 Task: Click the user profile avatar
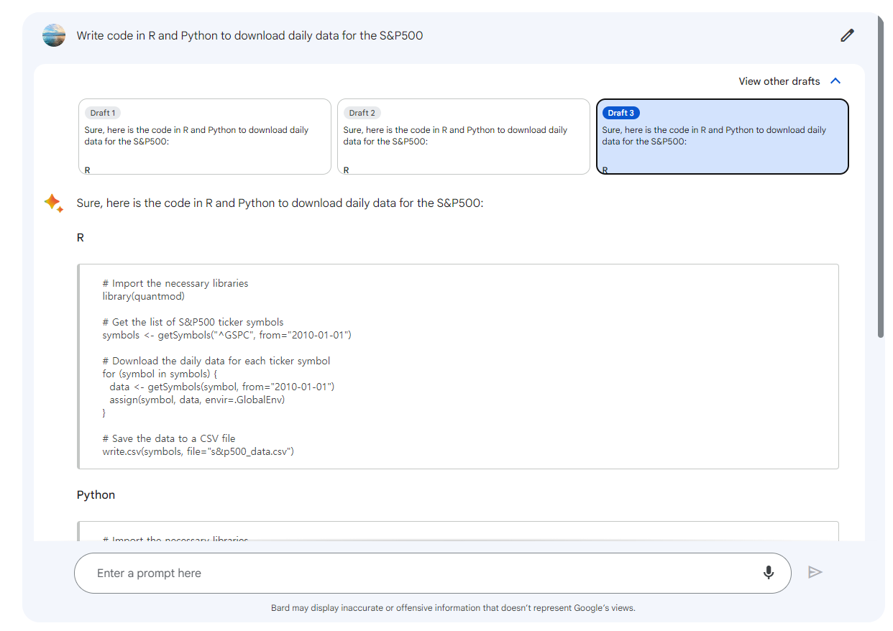tap(54, 35)
